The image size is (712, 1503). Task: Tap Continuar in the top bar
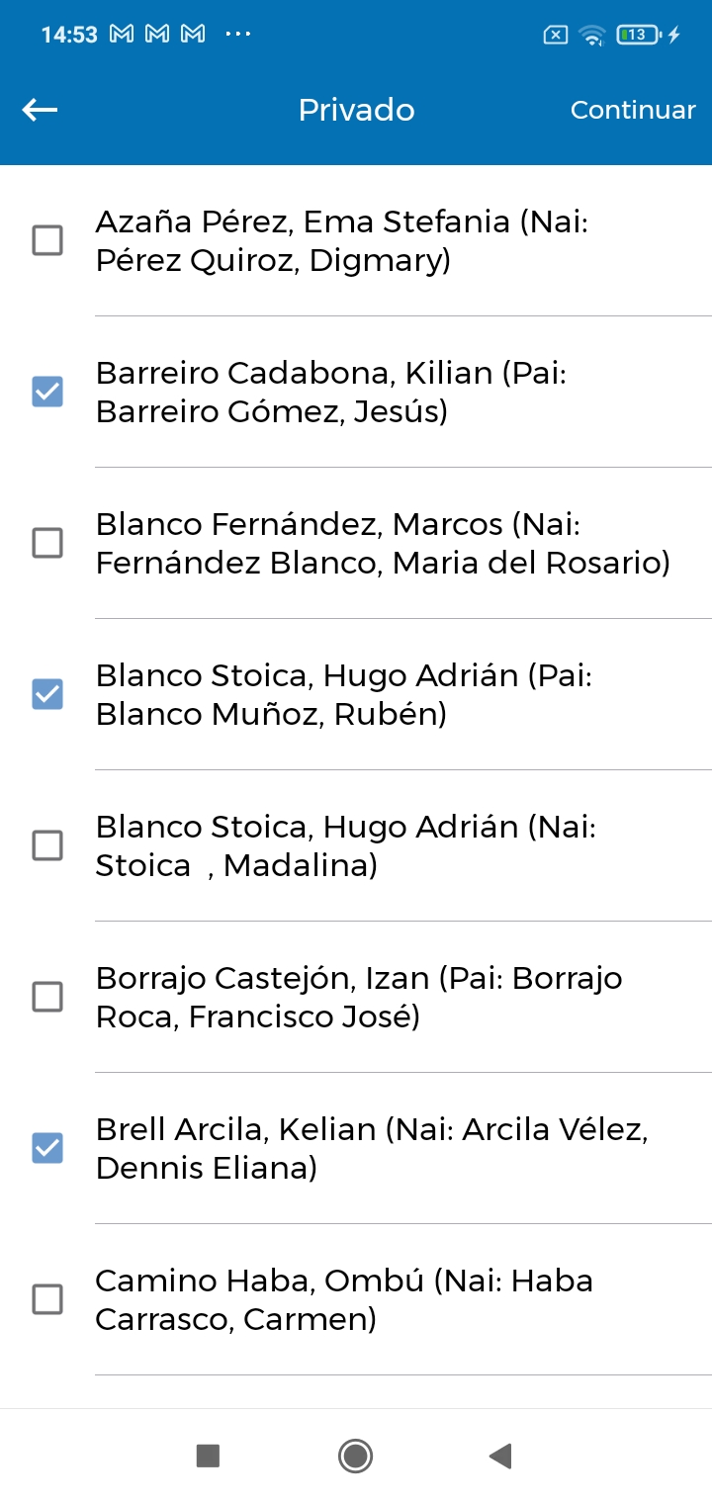pyautogui.click(x=633, y=110)
